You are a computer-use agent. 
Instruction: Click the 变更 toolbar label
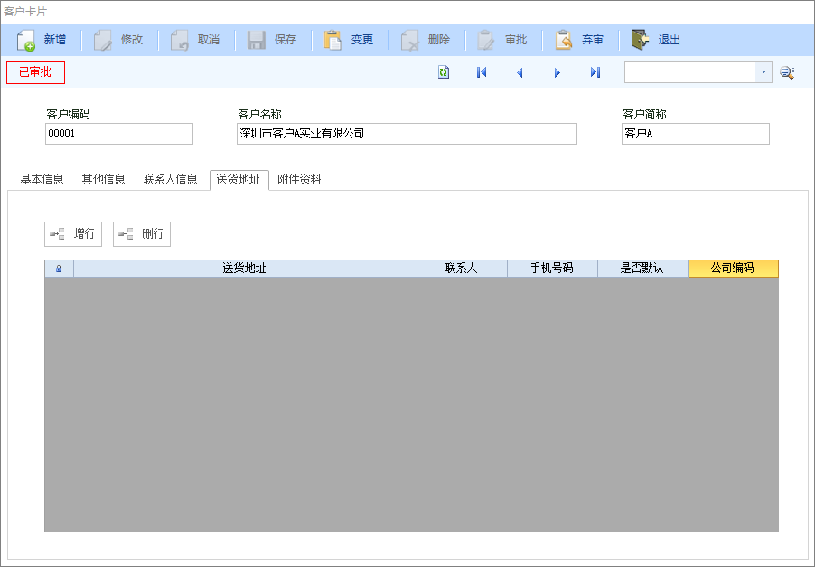tap(362, 40)
